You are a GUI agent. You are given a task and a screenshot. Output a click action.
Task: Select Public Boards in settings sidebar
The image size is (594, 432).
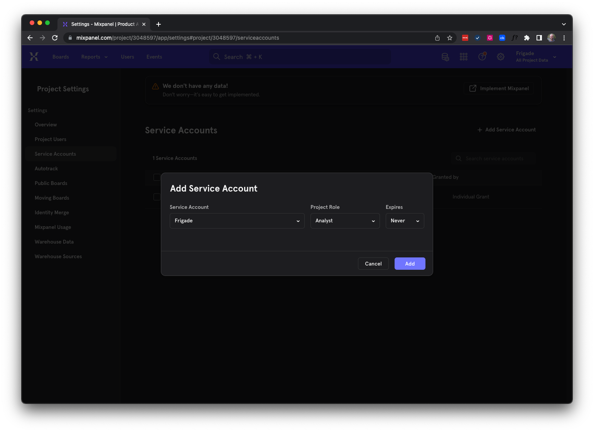click(x=51, y=183)
